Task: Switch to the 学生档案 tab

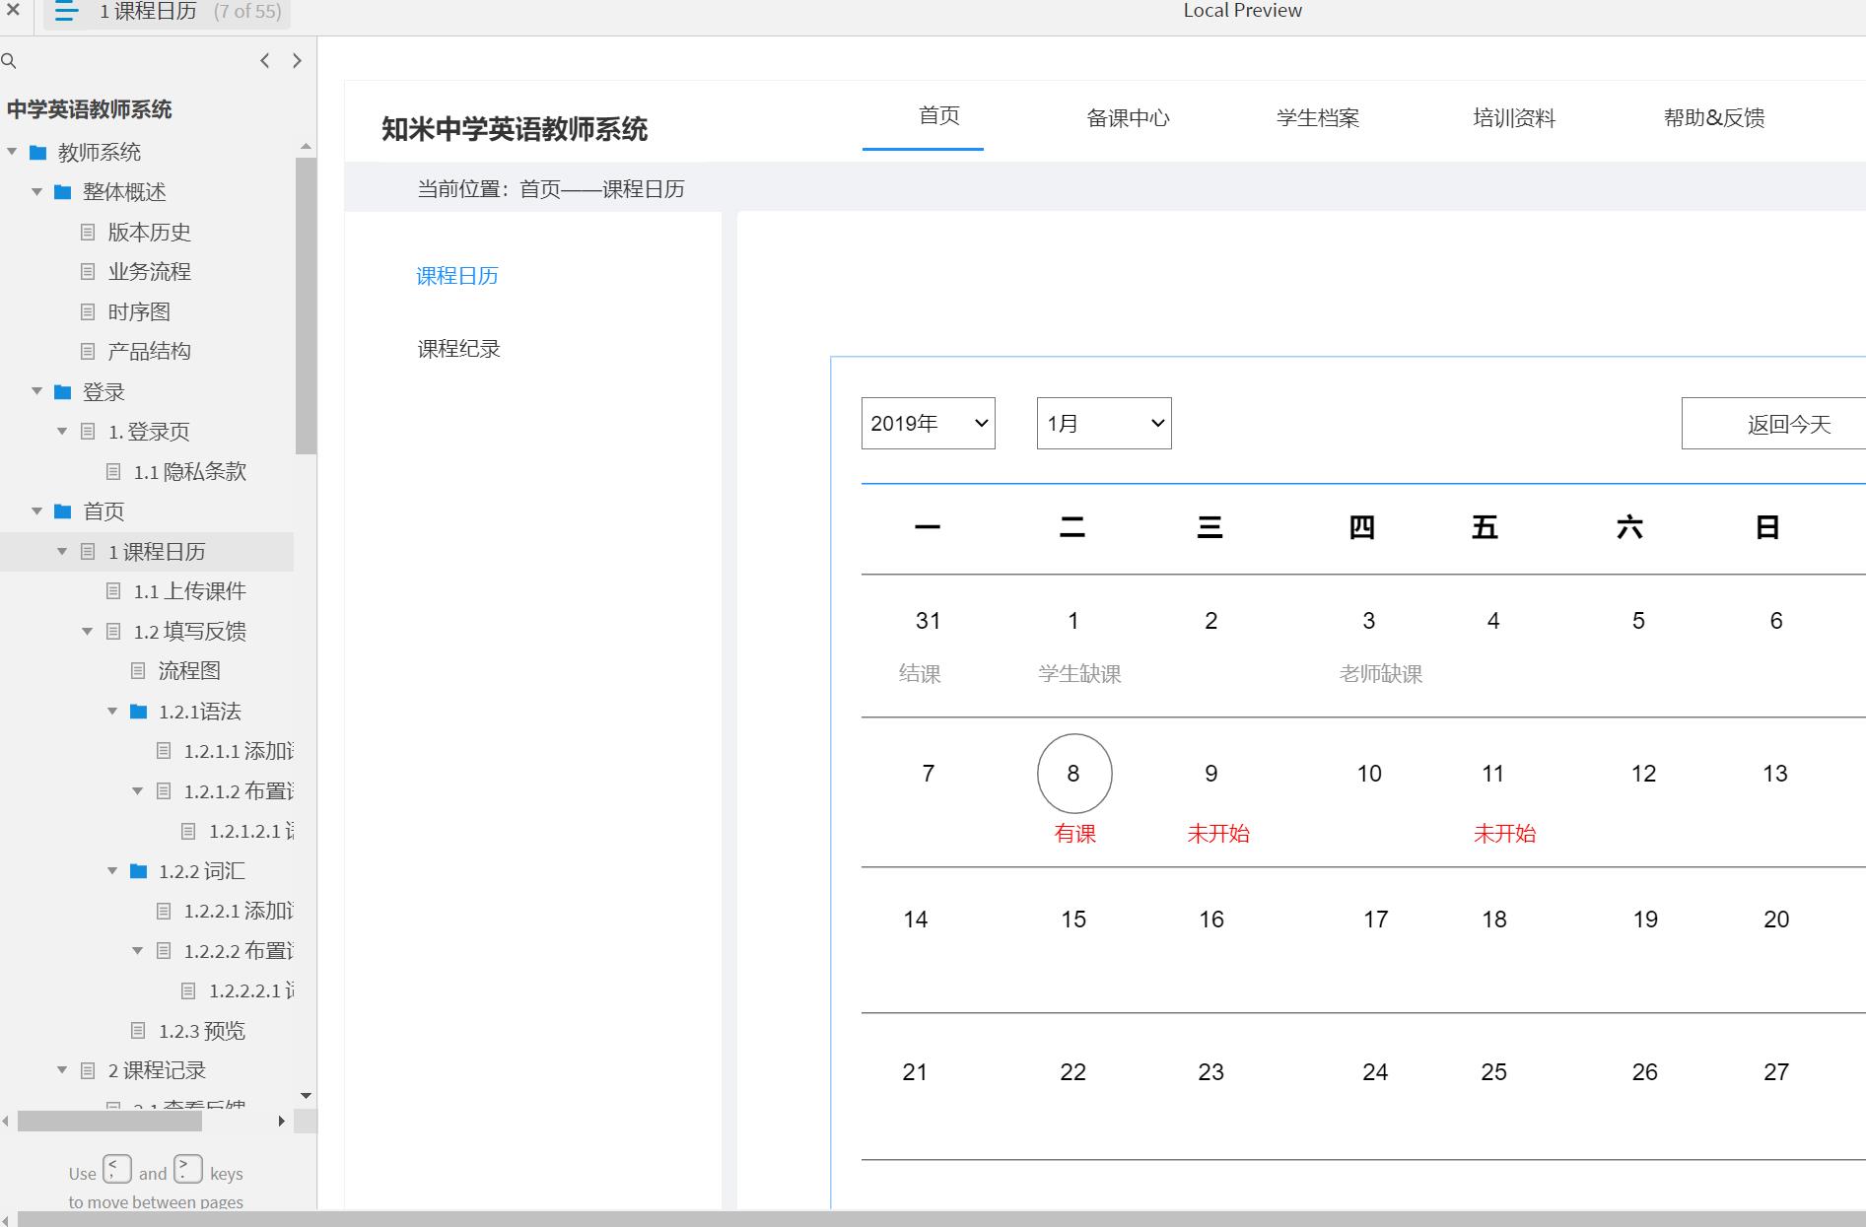Action: click(x=1317, y=118)
